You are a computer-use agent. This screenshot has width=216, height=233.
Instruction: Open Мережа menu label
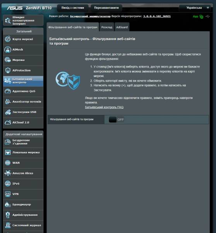point(18,60)
